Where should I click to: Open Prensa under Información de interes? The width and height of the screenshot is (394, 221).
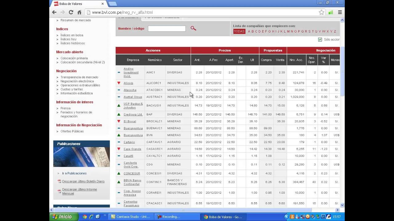[66, 108]
